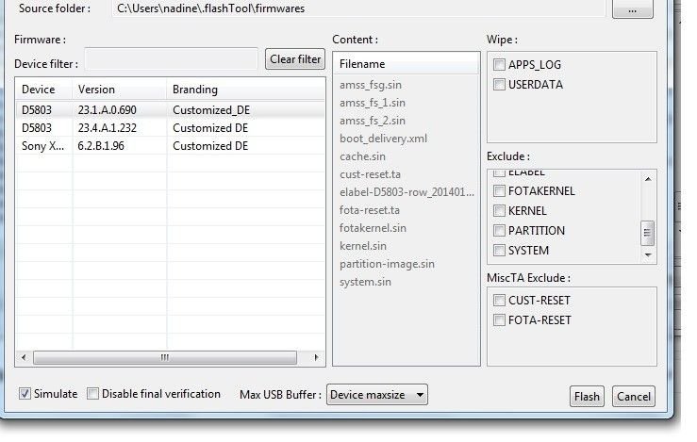Viewport: 697px width, 442px height.
Task: Click the firmware list left scroll arrow
Action: tap(24, 357)
